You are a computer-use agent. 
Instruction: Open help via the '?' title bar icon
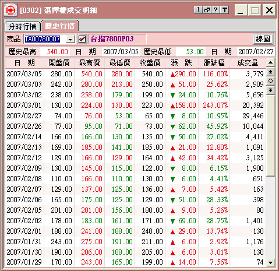216,9
